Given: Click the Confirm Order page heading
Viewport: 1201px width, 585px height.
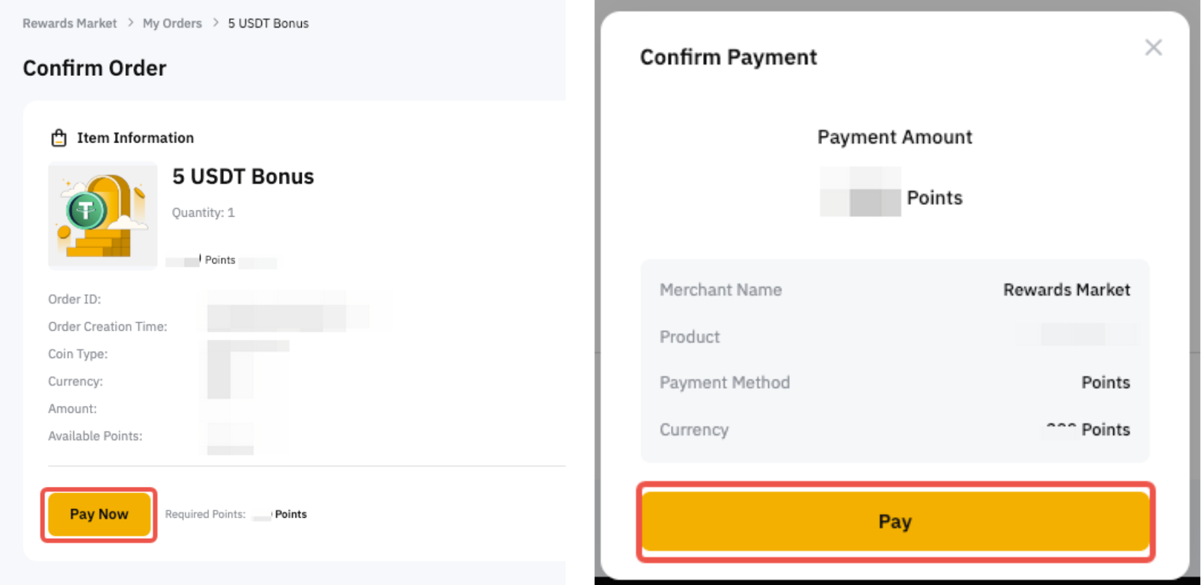Looking at the screenshot, I should [94, 68].
